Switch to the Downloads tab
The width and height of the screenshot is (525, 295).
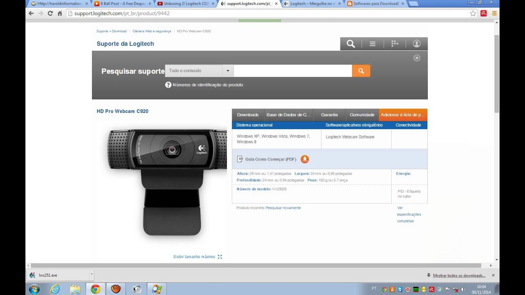[248, 115]
